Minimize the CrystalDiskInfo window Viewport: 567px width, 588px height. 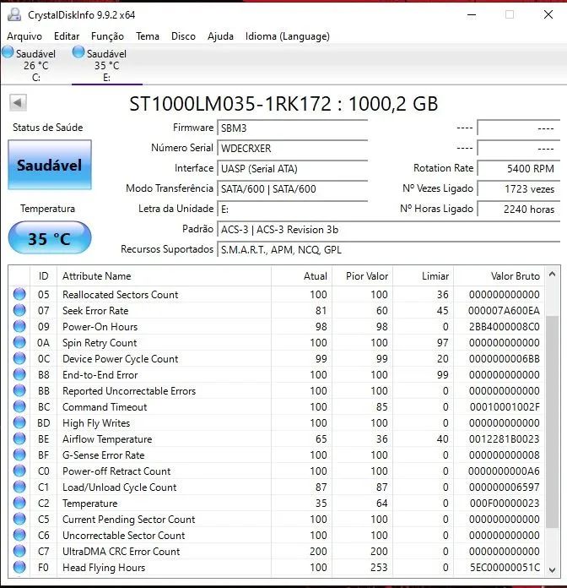[472, 15]
